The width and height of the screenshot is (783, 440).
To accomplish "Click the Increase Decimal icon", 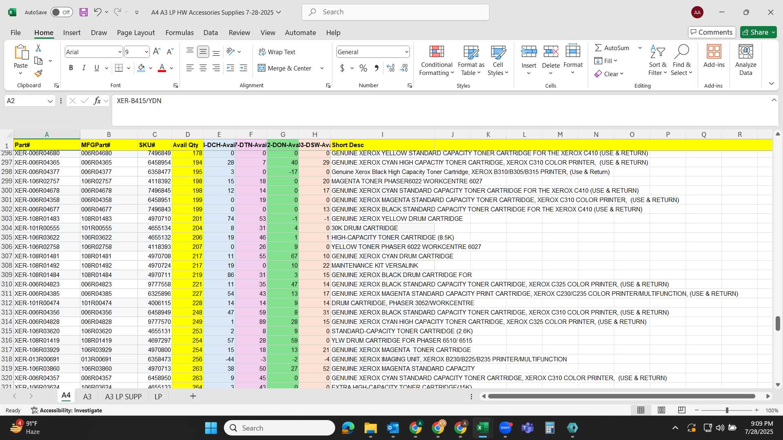I will [391, 68].
